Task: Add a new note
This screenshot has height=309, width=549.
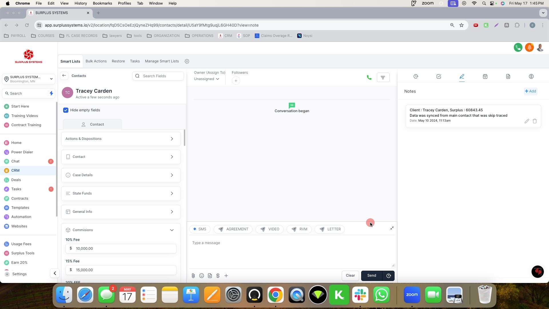Action: pyautogui.click(x=530, y=91)
